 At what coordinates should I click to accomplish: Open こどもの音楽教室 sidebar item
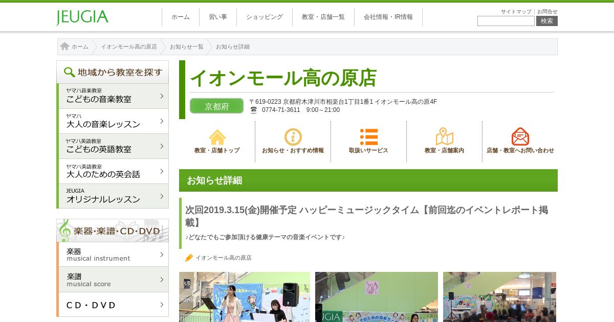click(x=113, y=96)
